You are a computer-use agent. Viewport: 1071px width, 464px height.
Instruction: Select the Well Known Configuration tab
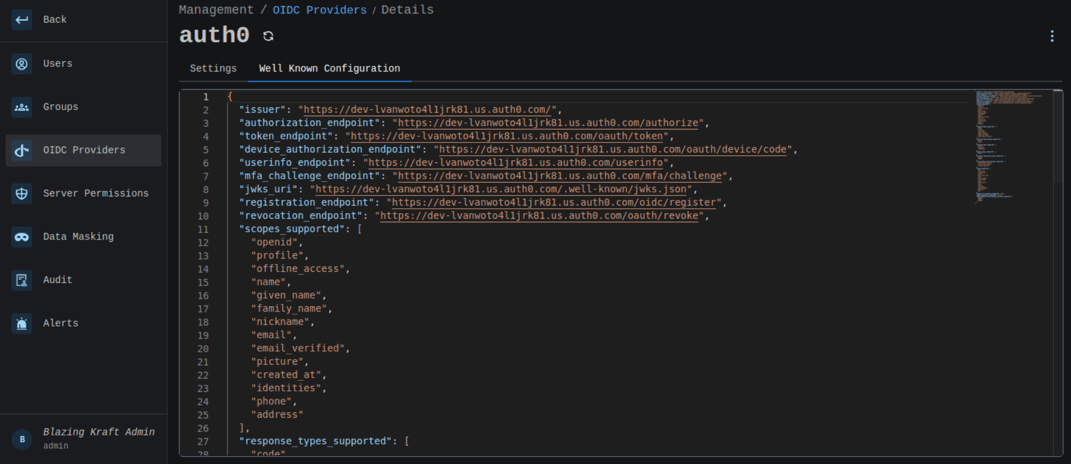pyautogui.click(x=329, y=69)
